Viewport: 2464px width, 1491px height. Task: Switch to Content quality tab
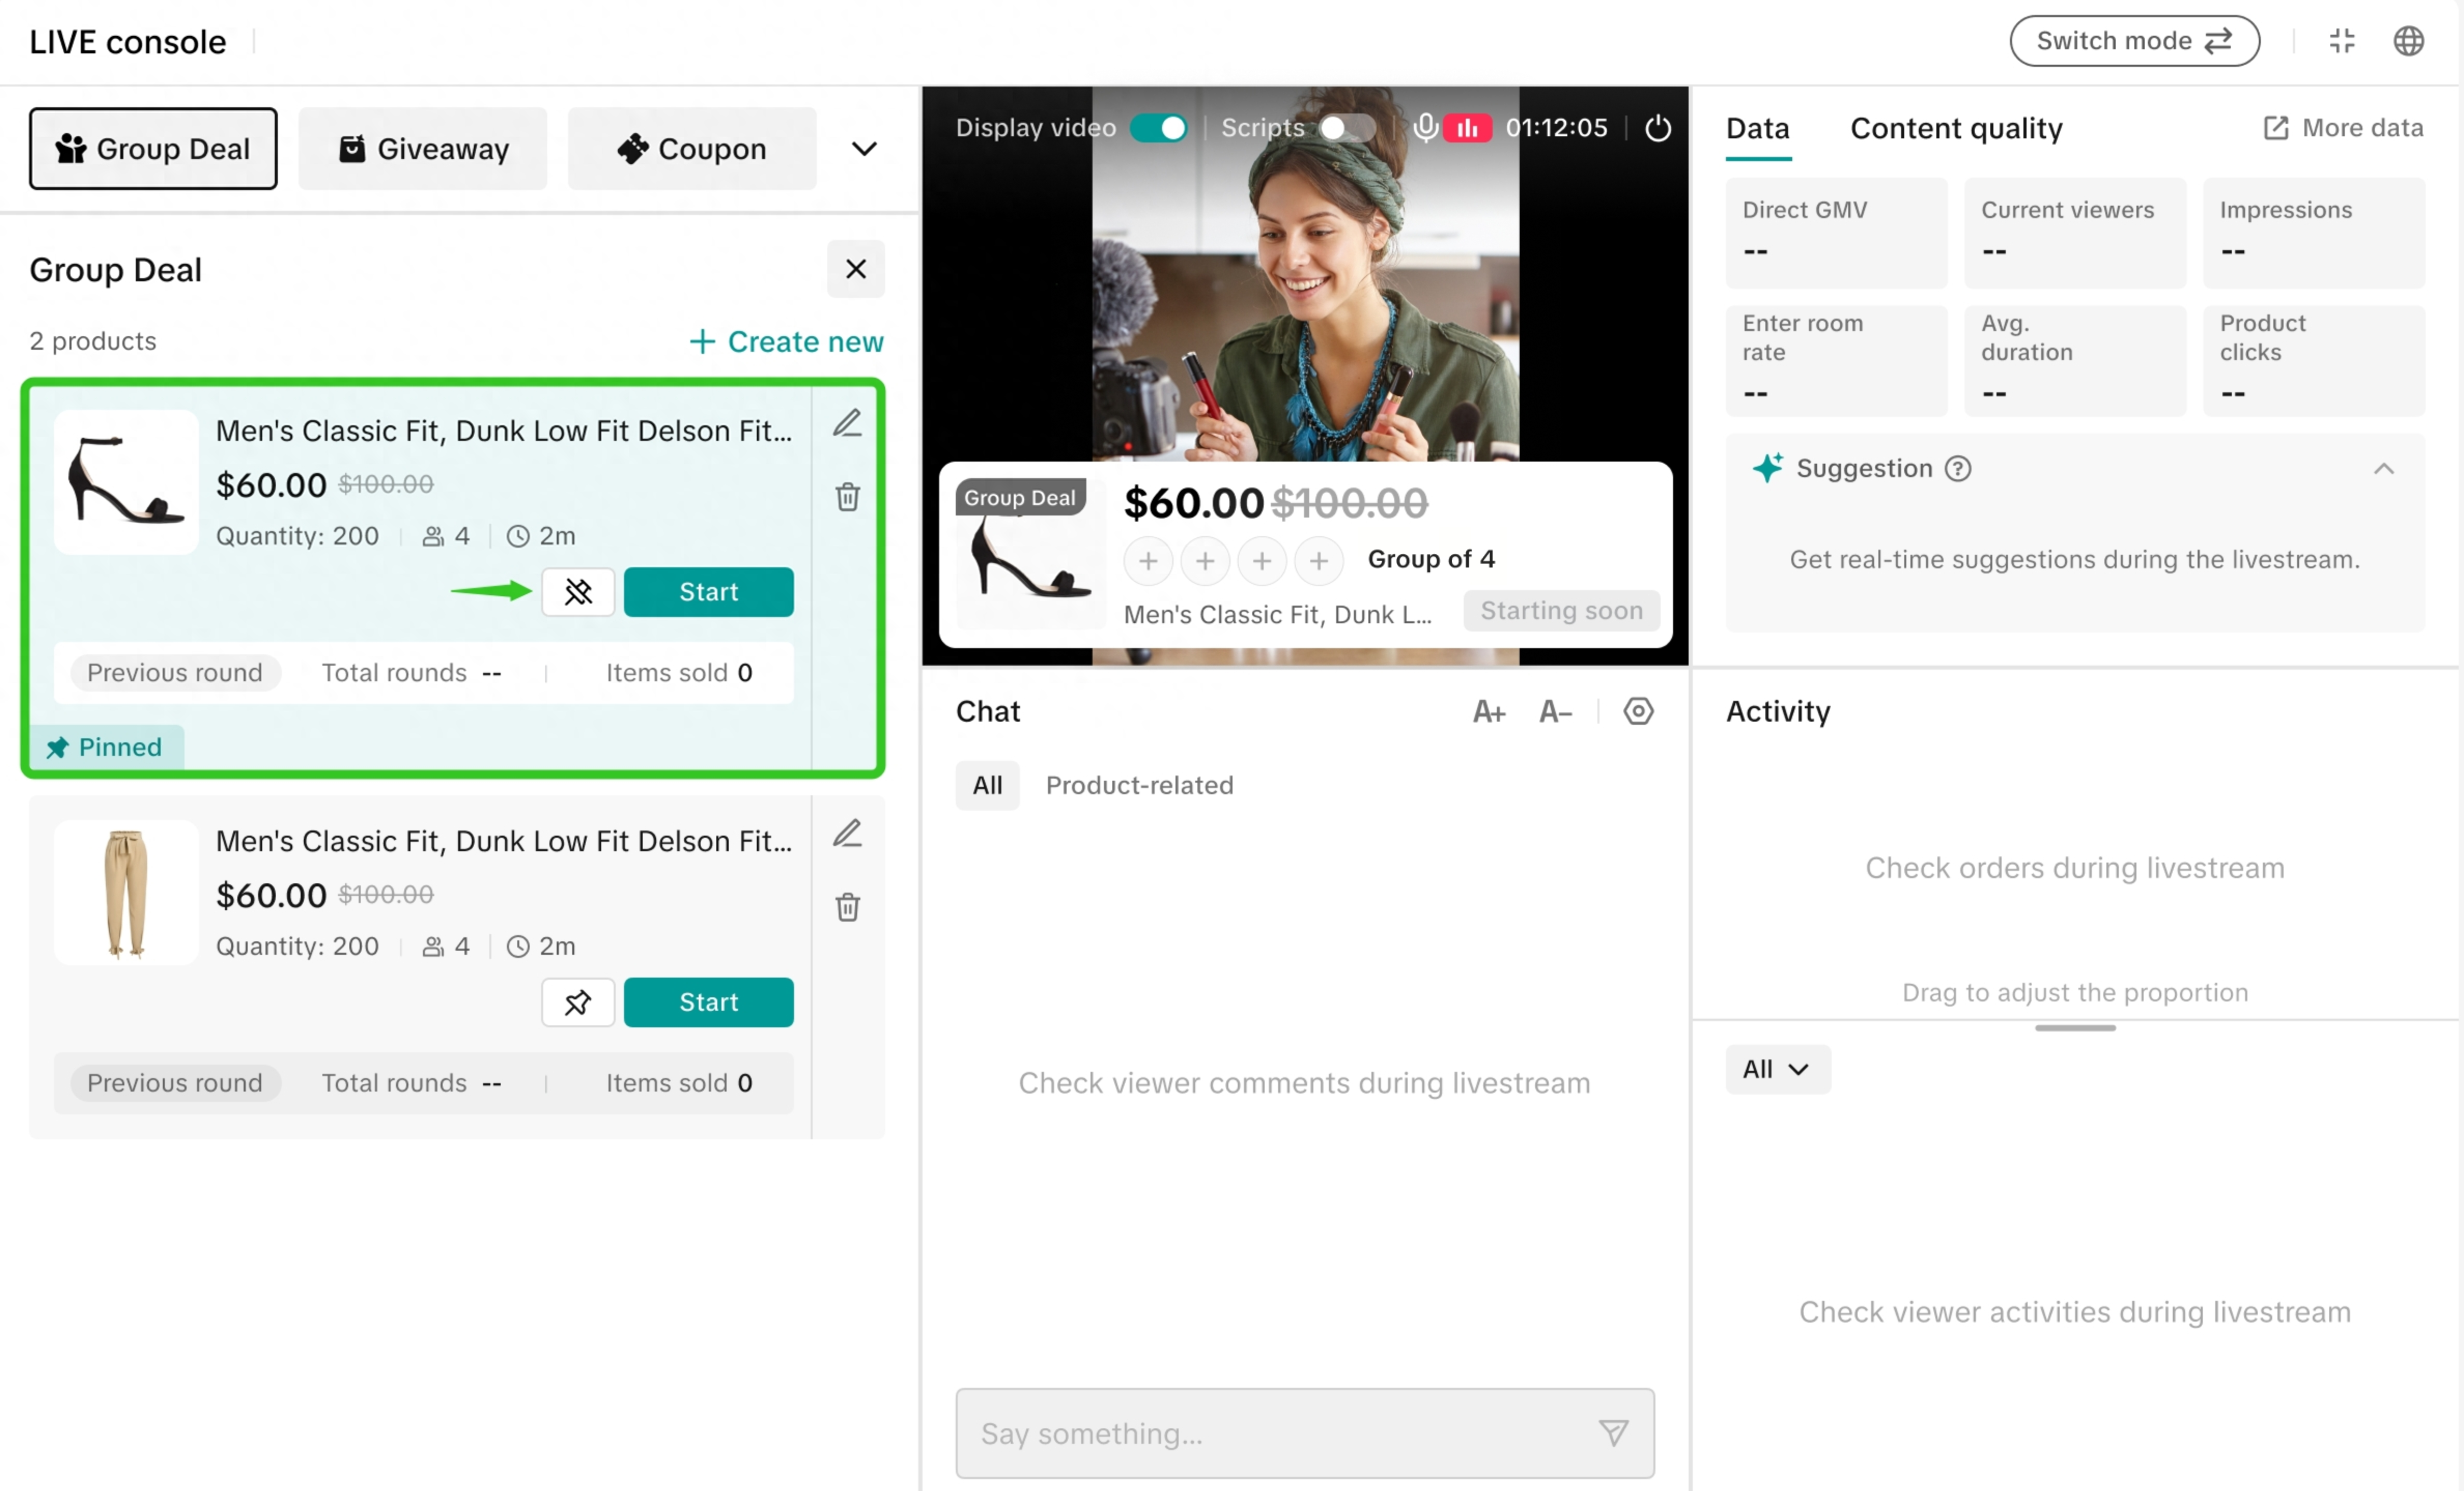(x=1956, y=128)
